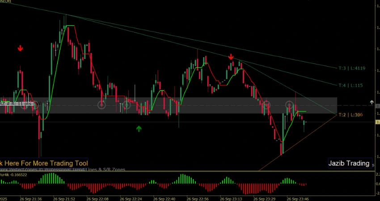The width and height of the screenshot is (380, 201).
Task: Click the Jazib Trading label
Action: coord(349,163)
